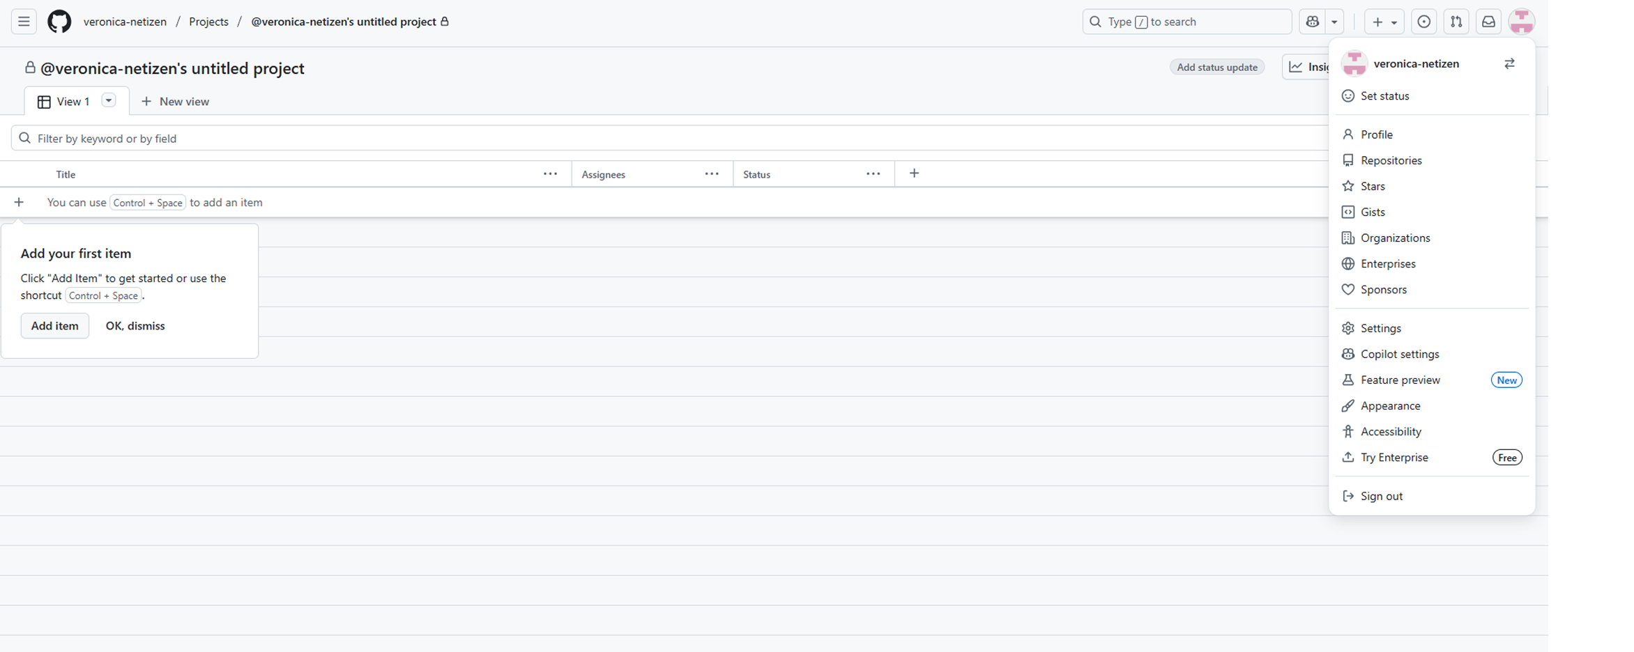Click the Title column header
The height and width of the screenshot is (652, 1634).
pyautogui.click(x=66, y=174)
